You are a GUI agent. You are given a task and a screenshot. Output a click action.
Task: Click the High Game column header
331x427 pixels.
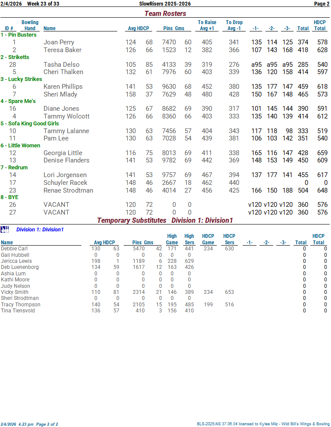[x=172, y=240]
